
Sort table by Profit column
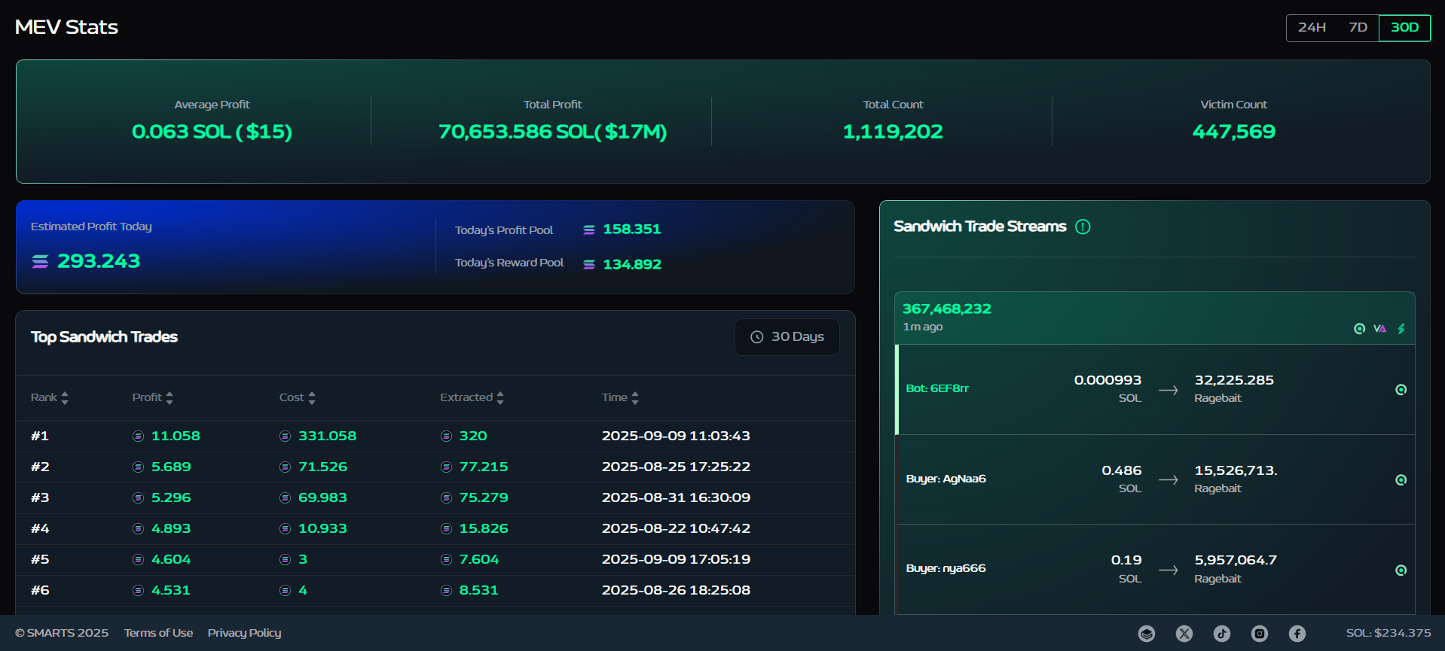[x=153, y=397]
